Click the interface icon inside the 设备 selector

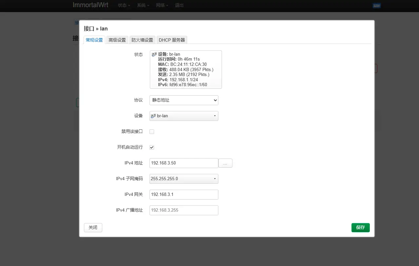153,116
